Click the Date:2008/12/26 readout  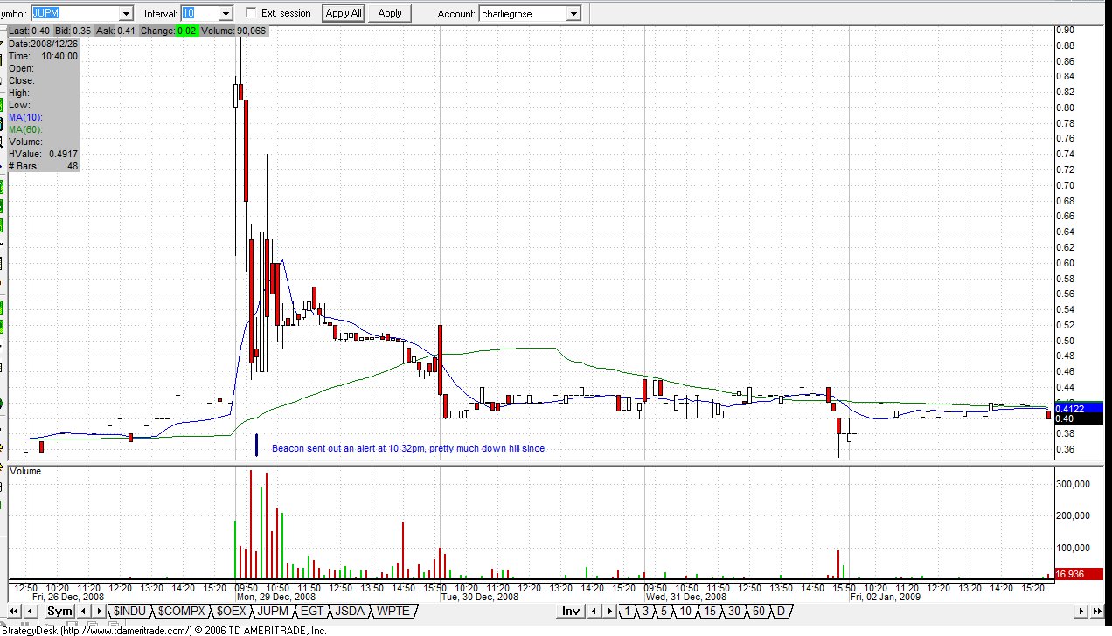click(43, 44)
